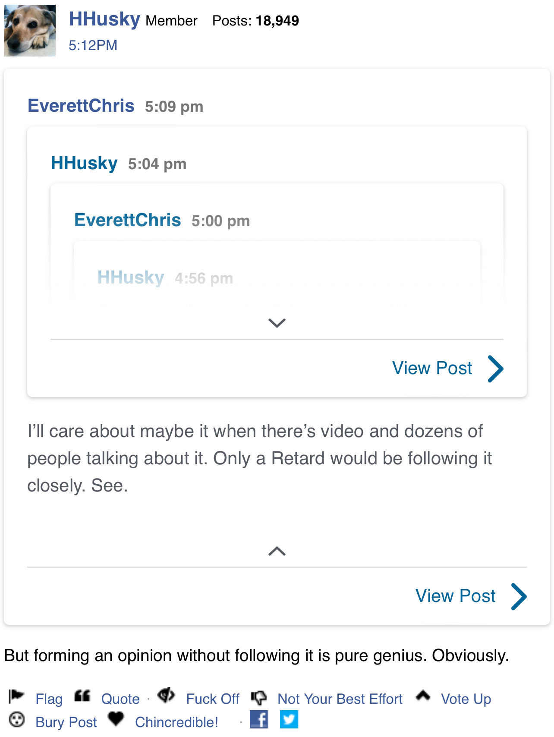
Task: Click the thumbs-down icon
Action: 258,697
